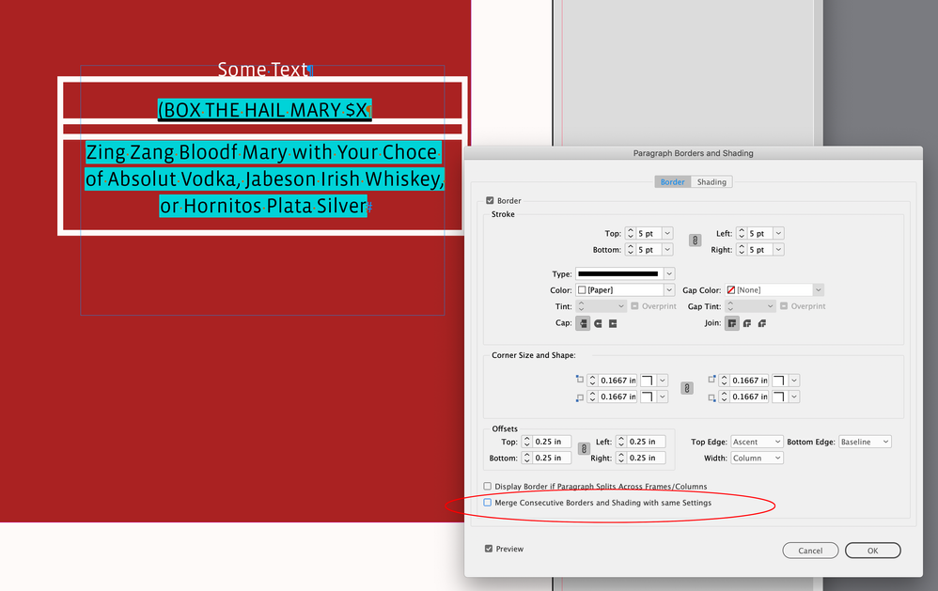Viewport: 938px width, 591px height.
Task: Toggle the offsets chain link icon
Action: coord(584,448)
